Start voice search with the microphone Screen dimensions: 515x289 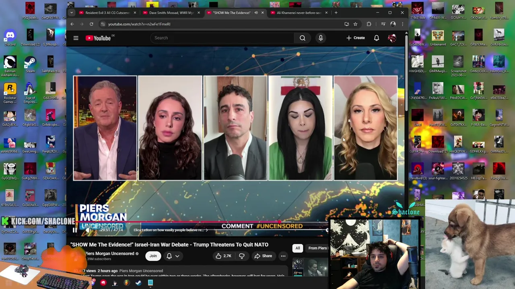pos(321,38)
